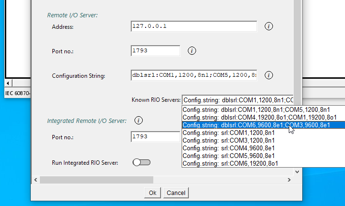Screen dimensions: 345x206
Task: Toggle Run Integrated RIO Server switch
Action: click(x=142, y=162)
